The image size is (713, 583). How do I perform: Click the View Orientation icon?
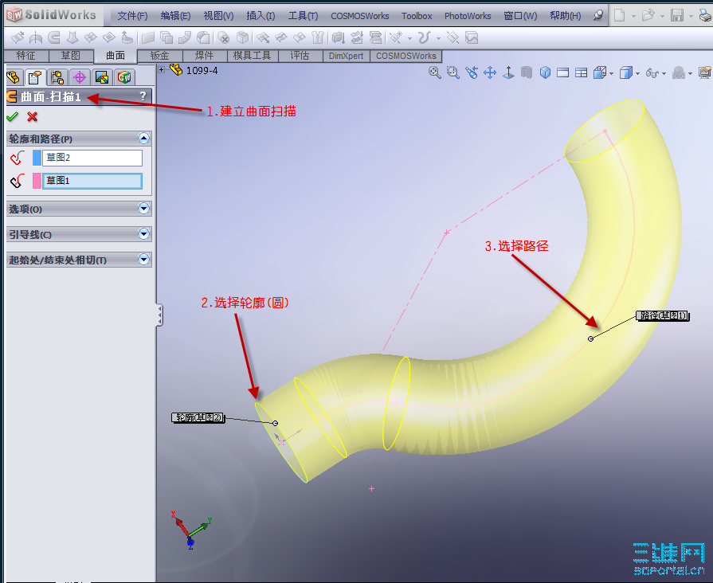pos(600,72)
